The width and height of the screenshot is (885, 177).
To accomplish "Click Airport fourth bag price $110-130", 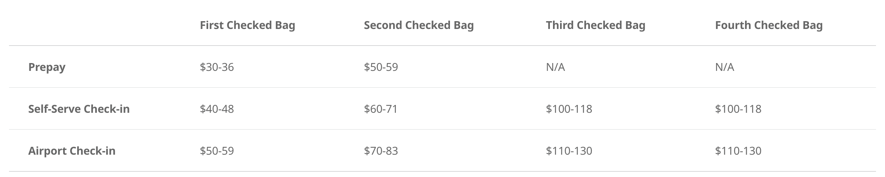I will pyautogui.click(x=738, y=151).
